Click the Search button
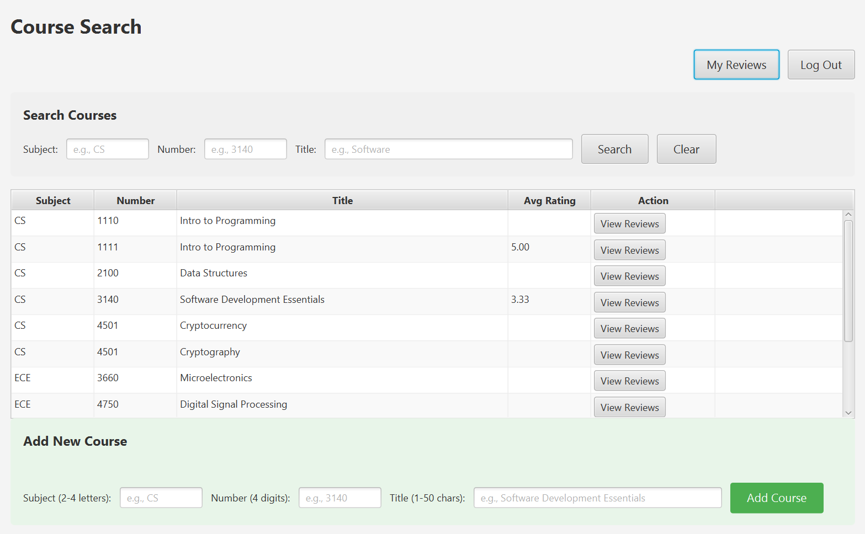Image resolution: width=865 pixels, height=534 pixels. [614, 149]
